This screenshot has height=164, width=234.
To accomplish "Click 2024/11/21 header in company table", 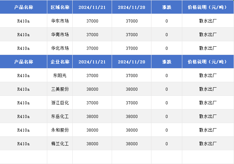I will tap(92, 62).
